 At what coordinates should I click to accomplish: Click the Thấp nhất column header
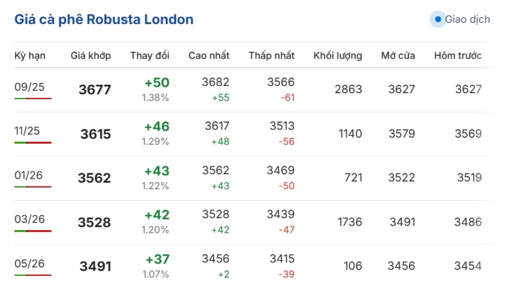pos(271,56)
